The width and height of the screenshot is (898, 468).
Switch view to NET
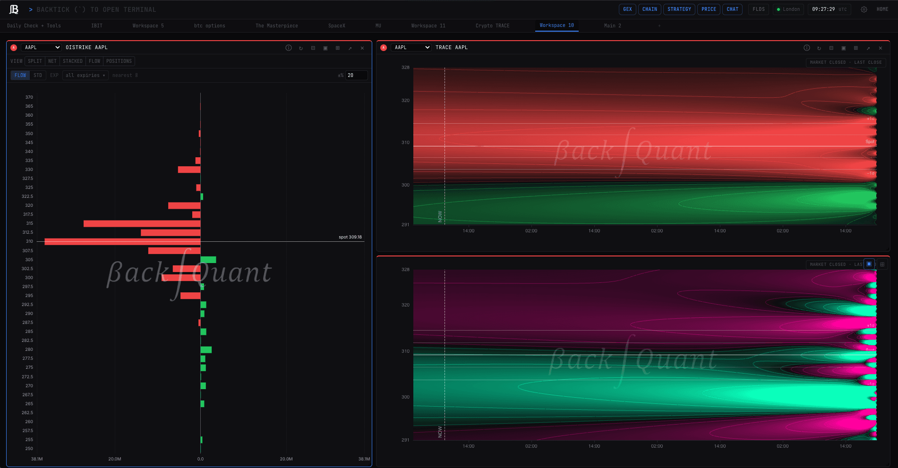click(52, 61)
